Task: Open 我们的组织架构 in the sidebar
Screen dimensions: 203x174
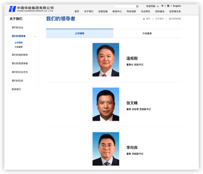Action: (20, 55)
